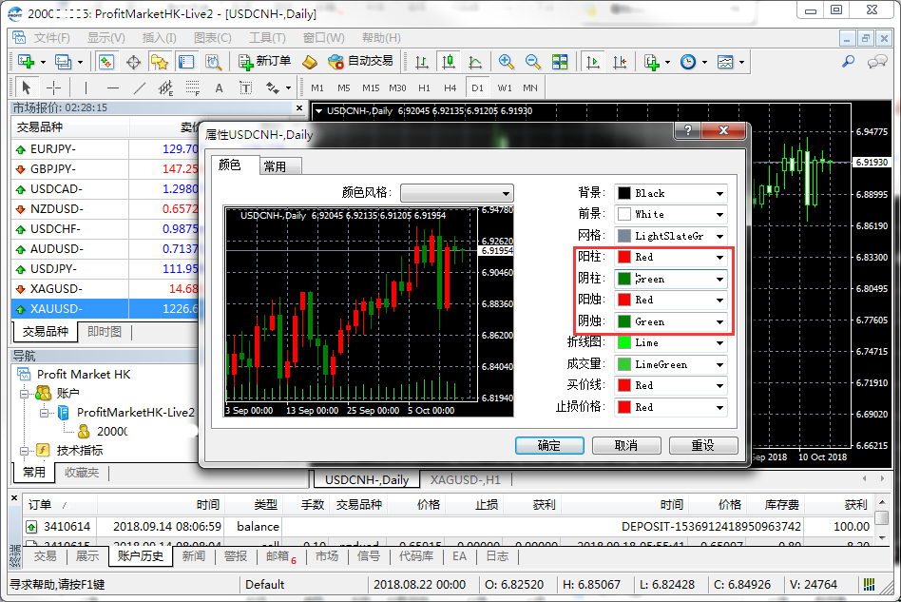Screen dimensions: 901x602
Task: Click the zoom in magnifier icon
Action: [x=507, y=62]
